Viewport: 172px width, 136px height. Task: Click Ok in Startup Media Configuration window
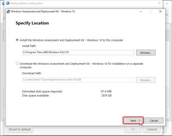point(133,129)
